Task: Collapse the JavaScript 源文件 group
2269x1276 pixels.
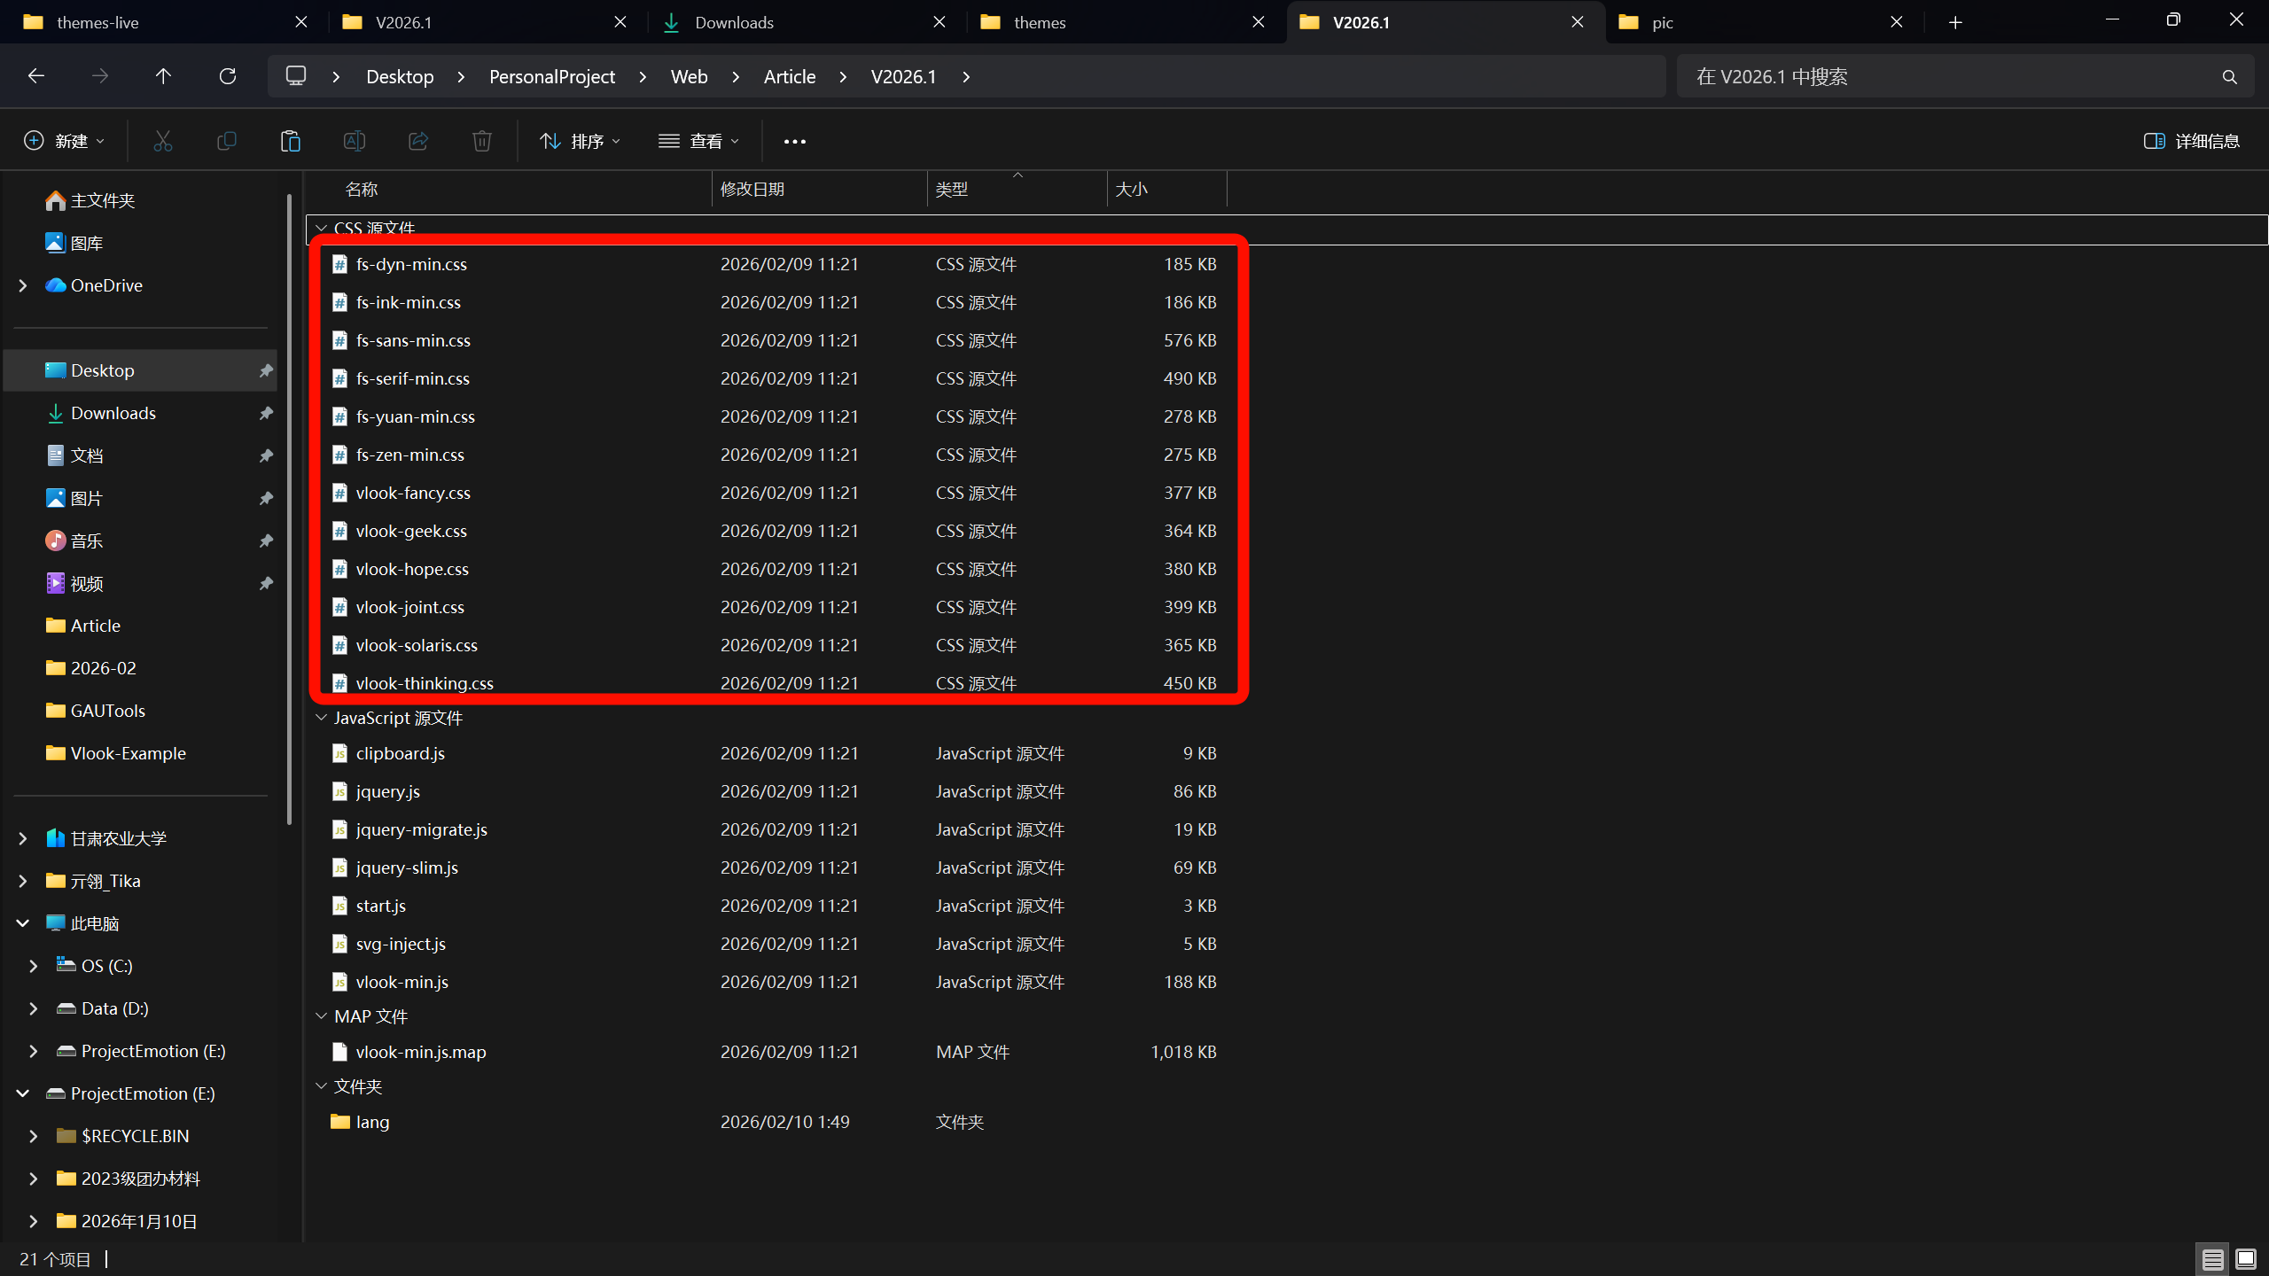Action: (x=322, y=718)
